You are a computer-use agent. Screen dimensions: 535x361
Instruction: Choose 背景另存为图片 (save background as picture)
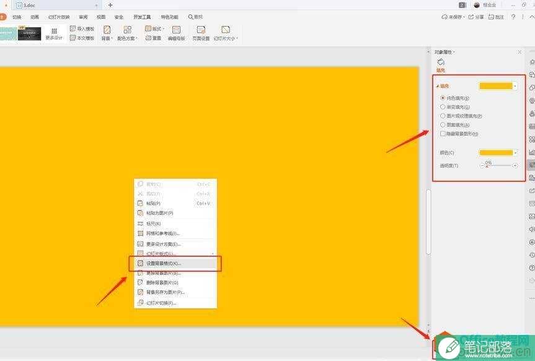click(175, 292)
